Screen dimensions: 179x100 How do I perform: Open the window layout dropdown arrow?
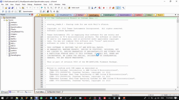coord(120,8)
